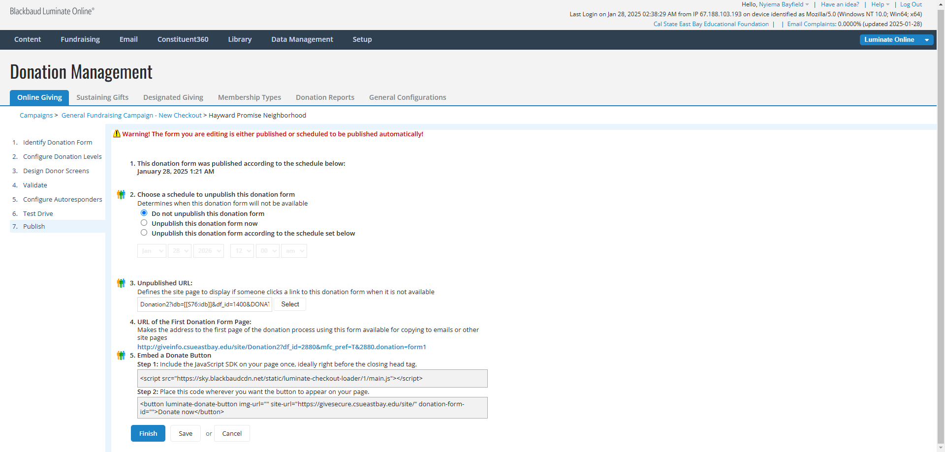The image size is (945, 452).
Task: Go to the Test Drive step
Action: (38, 213)
